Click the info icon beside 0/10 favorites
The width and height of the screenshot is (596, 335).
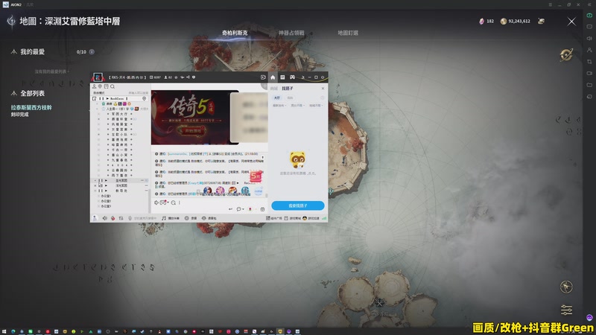(x=92, y=51)
